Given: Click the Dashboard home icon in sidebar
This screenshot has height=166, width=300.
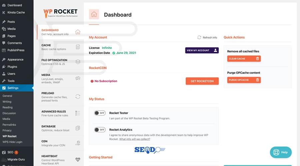Looking at the screenshot, I should coord(78,32).
